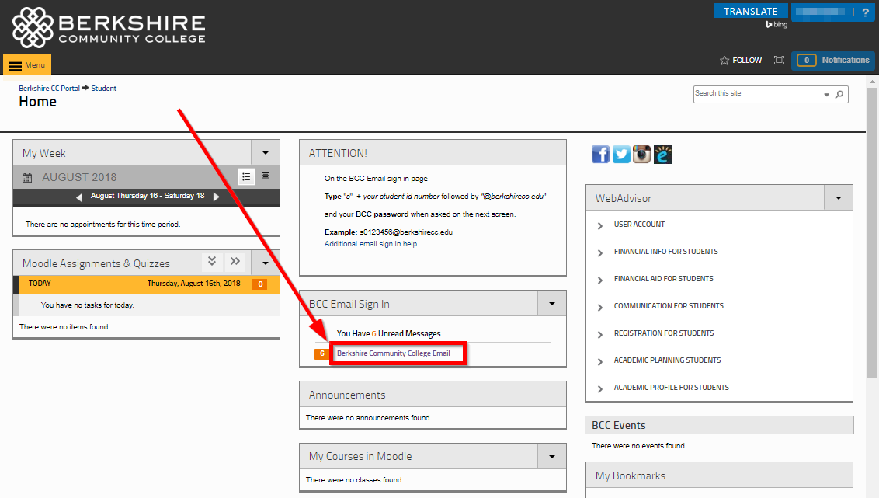Select ACADEMIC PROFILE FOR STUDENTS item
Viewport: 879px width, 498px height.
coord(671,388)
